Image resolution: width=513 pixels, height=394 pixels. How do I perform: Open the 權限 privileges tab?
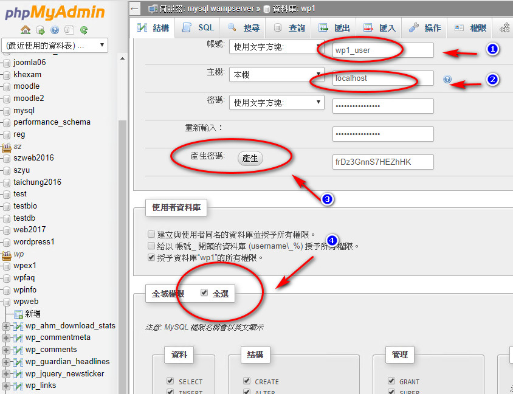(470, 28)
